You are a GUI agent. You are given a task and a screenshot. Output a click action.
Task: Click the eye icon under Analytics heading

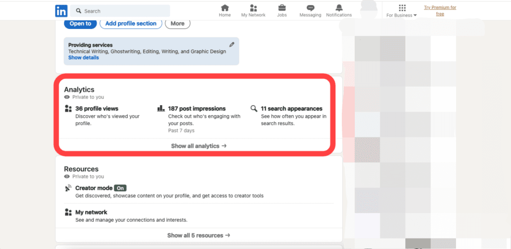coord(67,97)
